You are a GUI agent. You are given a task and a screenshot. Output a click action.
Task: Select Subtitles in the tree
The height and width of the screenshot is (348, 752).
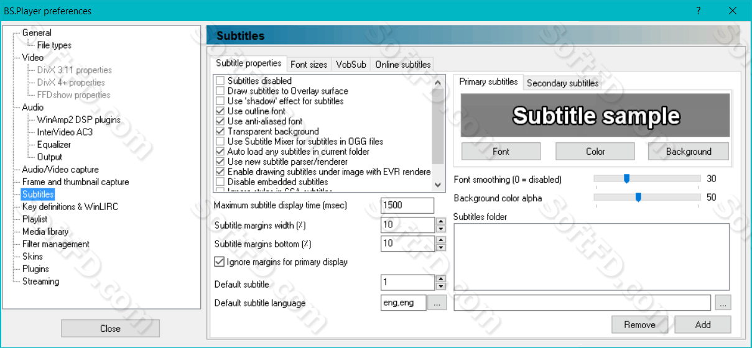(38, 195)
